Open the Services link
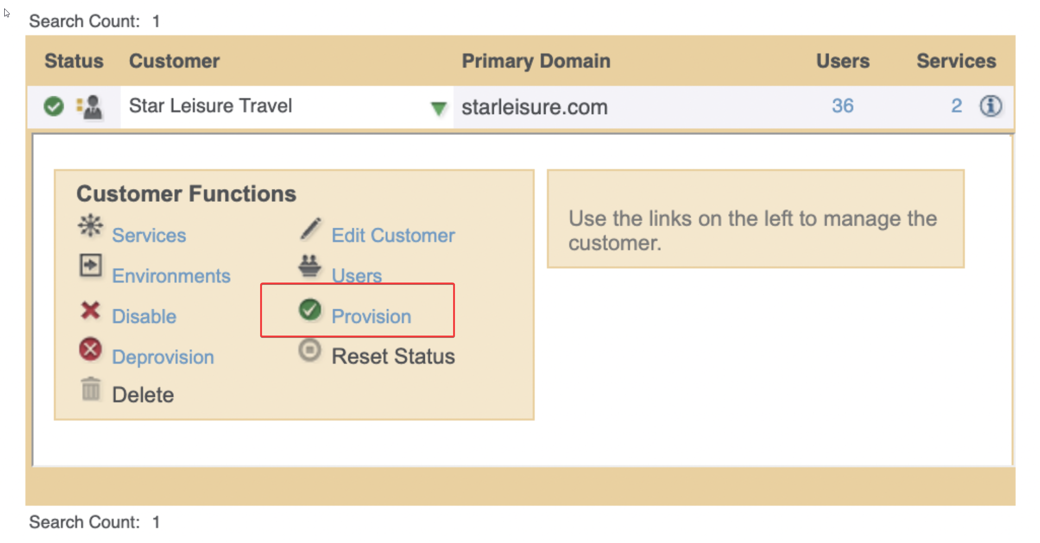The image size is (1040, 543). tap(149, 236)
